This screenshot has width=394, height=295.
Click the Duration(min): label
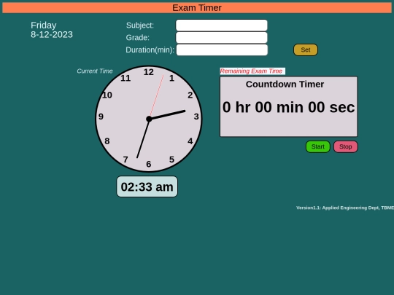(150, 50)
